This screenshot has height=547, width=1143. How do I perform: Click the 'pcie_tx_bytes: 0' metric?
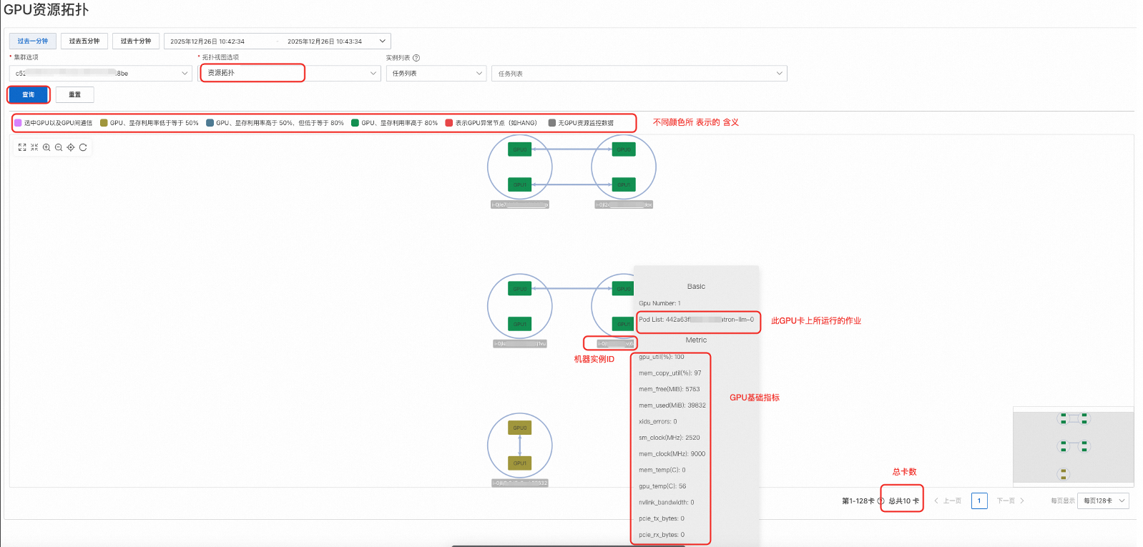[662, 518]
